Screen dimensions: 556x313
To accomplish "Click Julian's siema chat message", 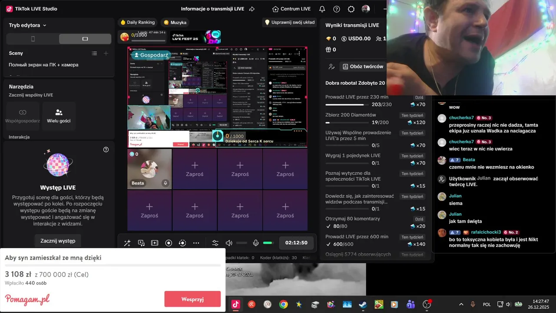I will (456, 203).
